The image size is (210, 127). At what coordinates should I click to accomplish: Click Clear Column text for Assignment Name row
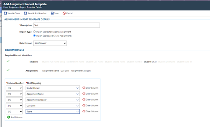tap(92, 94)
